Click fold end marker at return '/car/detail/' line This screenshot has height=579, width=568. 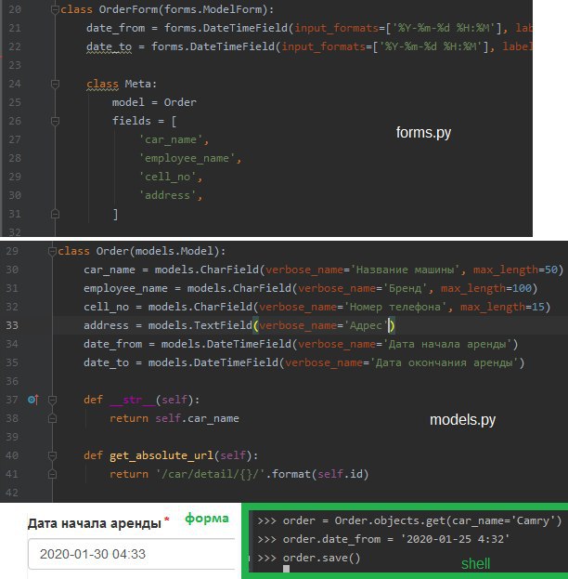pyautogui.click(x=52, y=474)
